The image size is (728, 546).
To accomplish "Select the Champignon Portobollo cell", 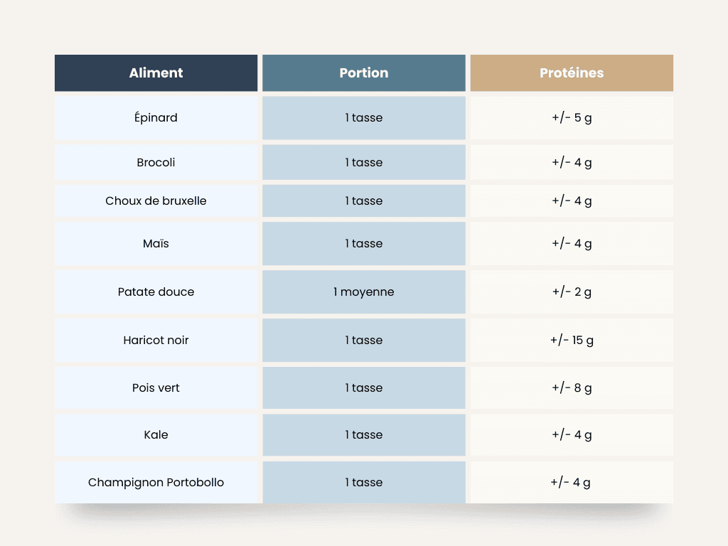I will [x=156, y=483].
